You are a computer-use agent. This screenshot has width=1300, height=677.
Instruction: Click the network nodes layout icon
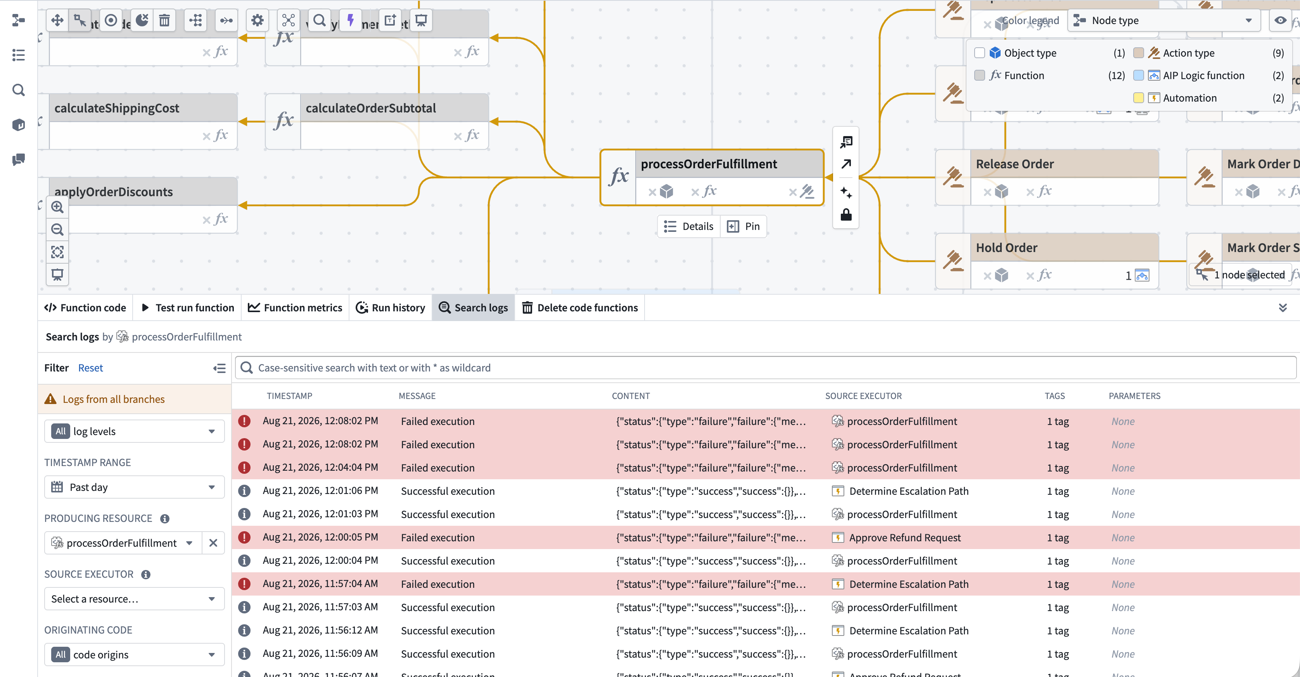point(288,21)
